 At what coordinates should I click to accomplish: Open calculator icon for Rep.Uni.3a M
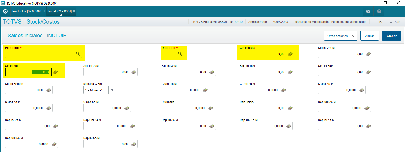click(x=132, y=126)
